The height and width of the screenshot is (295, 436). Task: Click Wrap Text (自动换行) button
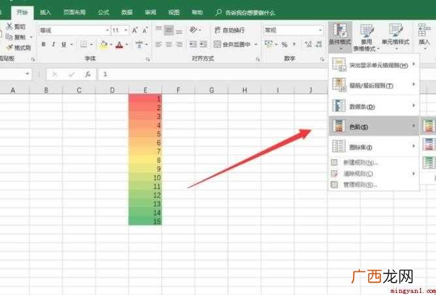pyautogui.click(x=229, y=30)
